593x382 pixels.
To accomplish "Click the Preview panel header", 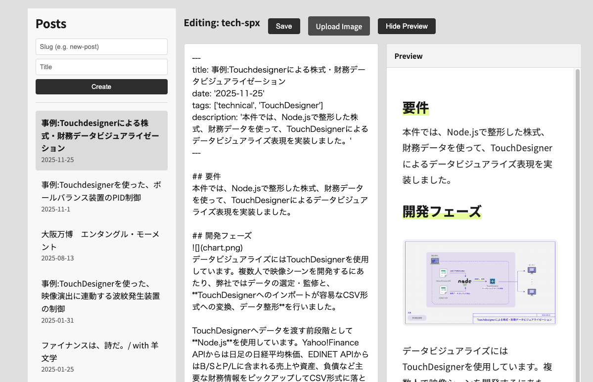I will 483,56.
